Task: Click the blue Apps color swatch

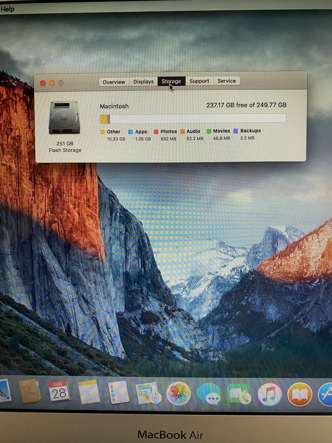Action: coord(131,132)
